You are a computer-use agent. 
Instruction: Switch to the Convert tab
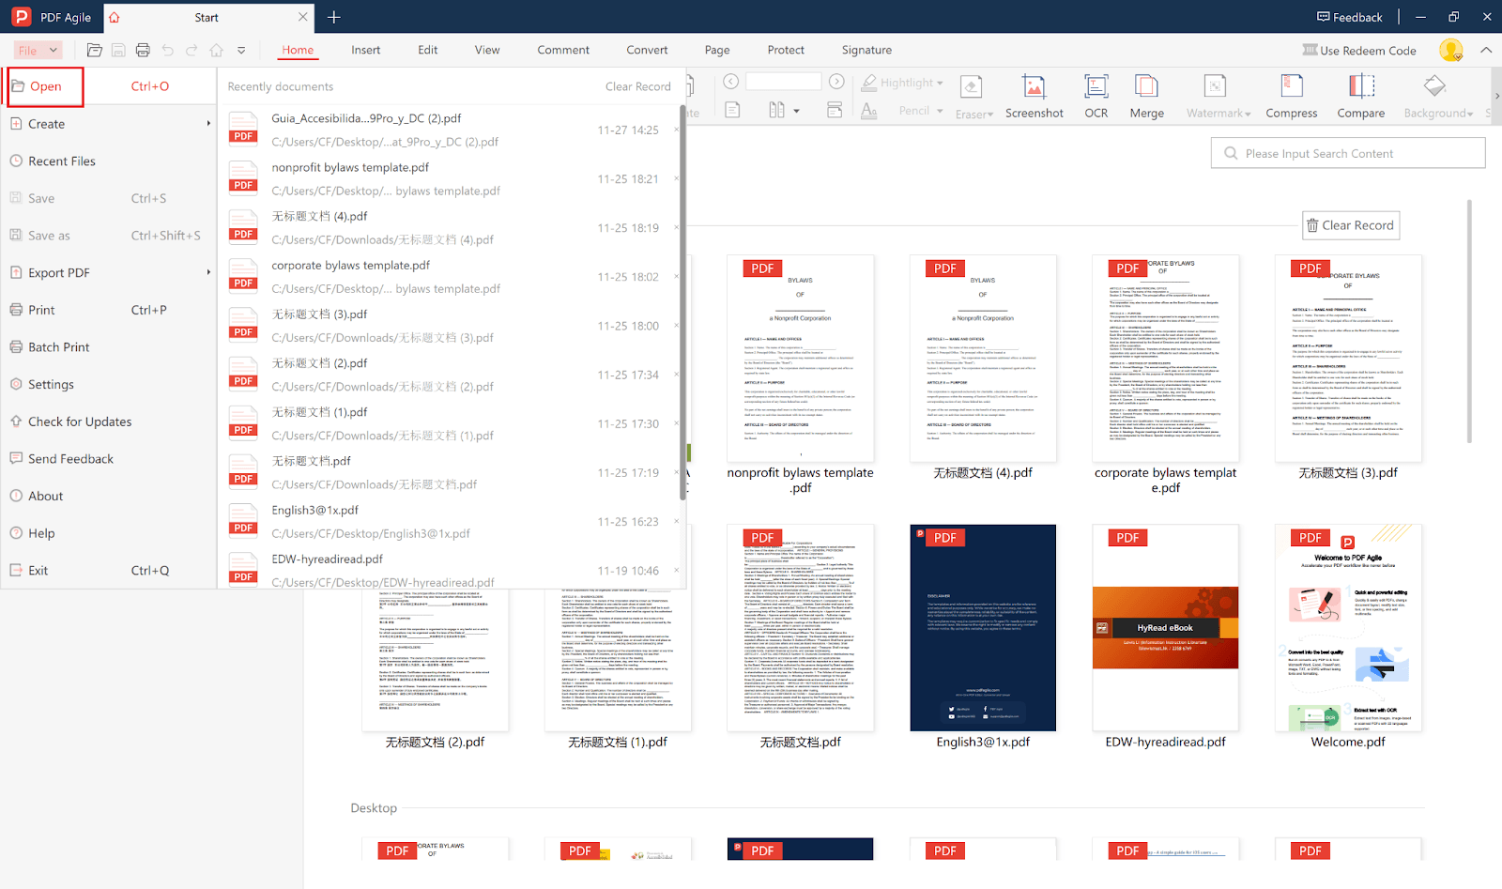pos(647,51)
